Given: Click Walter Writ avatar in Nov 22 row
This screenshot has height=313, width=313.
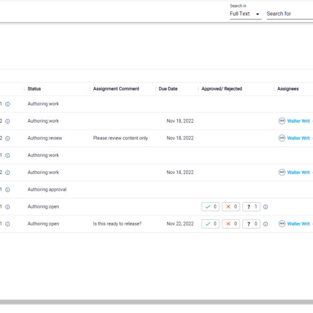Looking at the screenshot, I should pyautogui.click(x=282, y=223).
